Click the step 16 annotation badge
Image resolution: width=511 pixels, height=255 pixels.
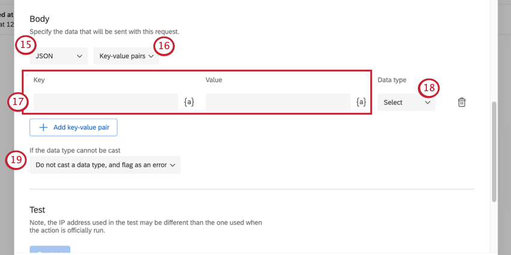click(x=165, y=45)
